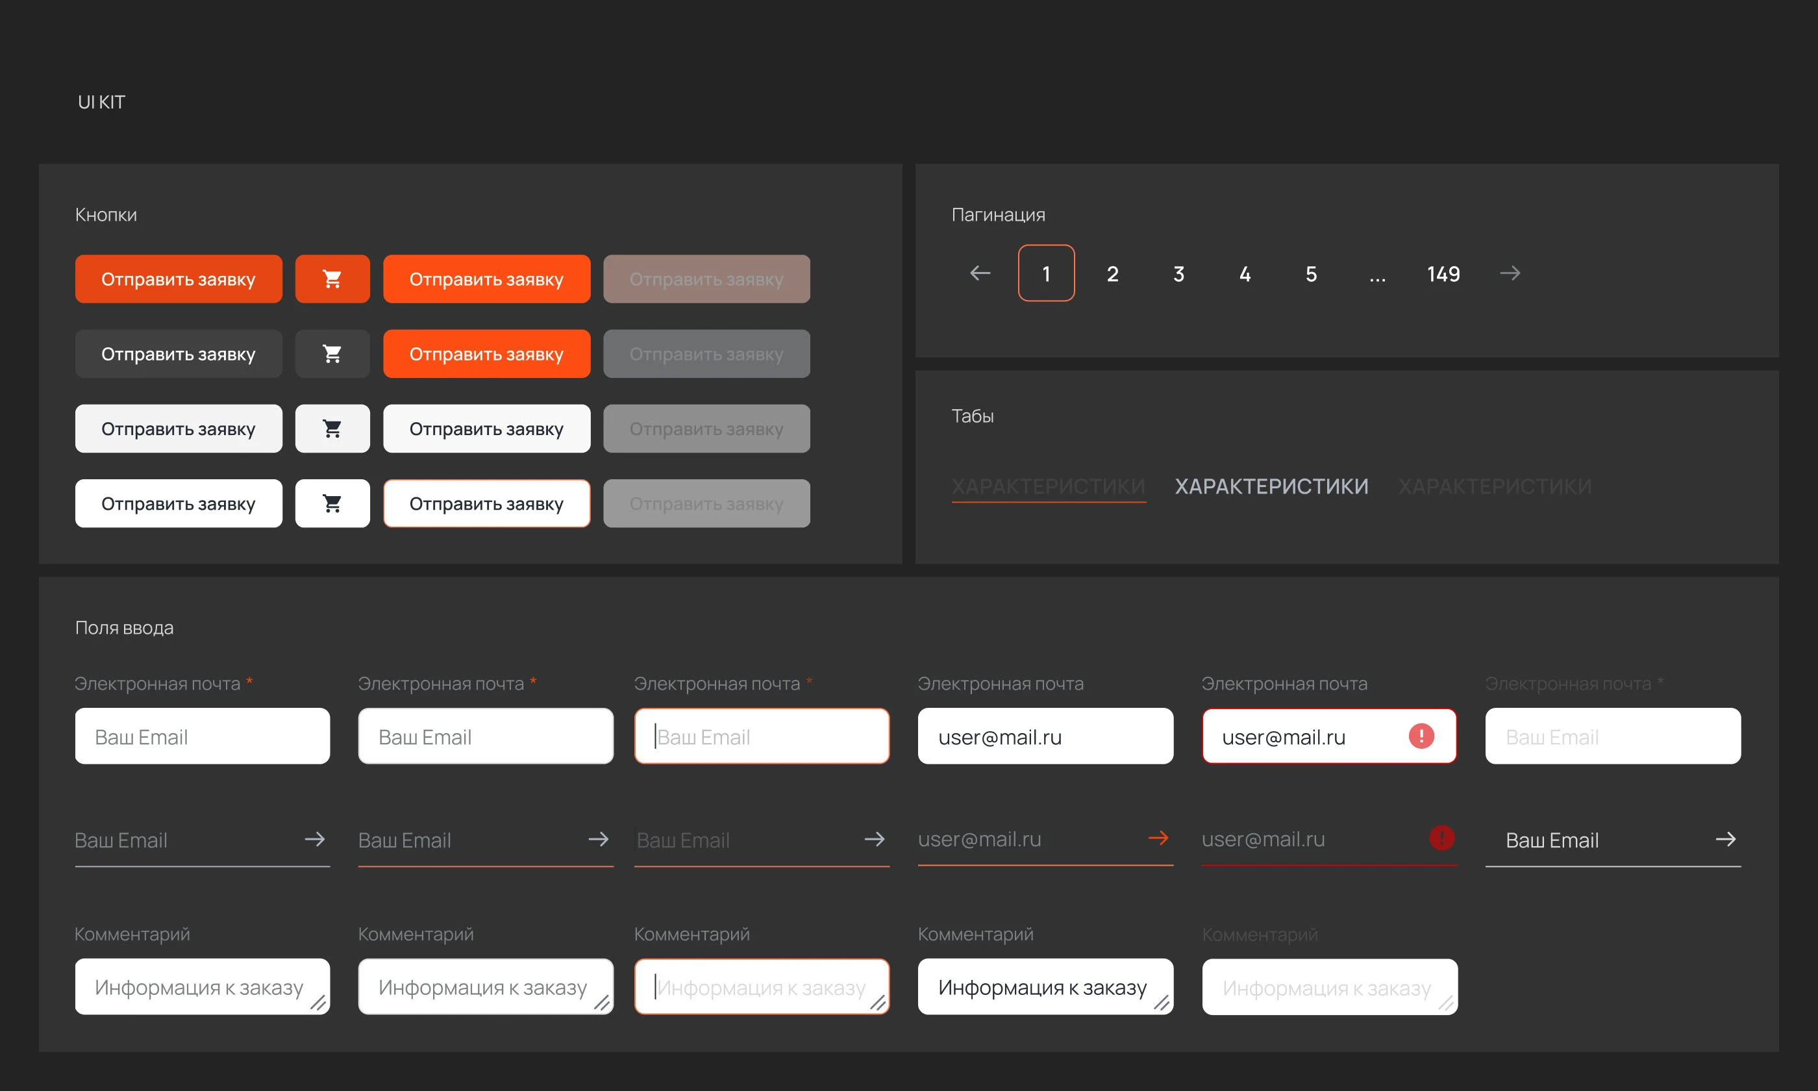1818x1091 pixels.
Task: Click the dark gray cart icon button
Action: 332,354
